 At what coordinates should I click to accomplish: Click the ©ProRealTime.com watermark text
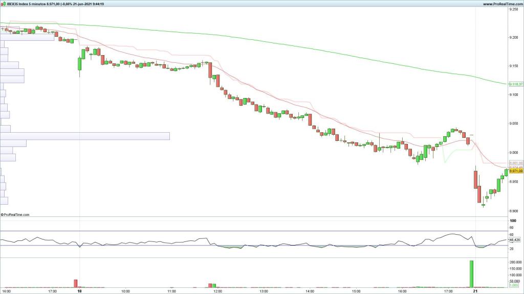point(15,215)
